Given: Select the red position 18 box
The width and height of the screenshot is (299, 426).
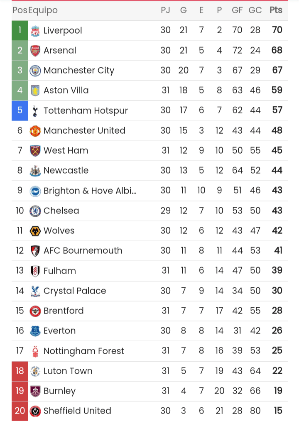Looking at the screenshot, I should (x=20, y=371).
